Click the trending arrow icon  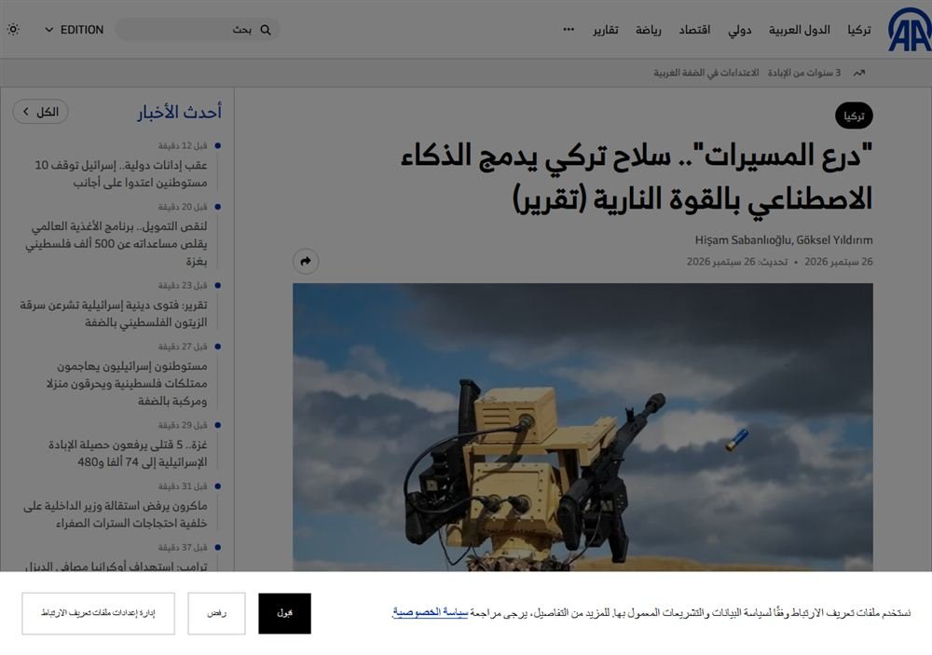click(x=859, y=73)
